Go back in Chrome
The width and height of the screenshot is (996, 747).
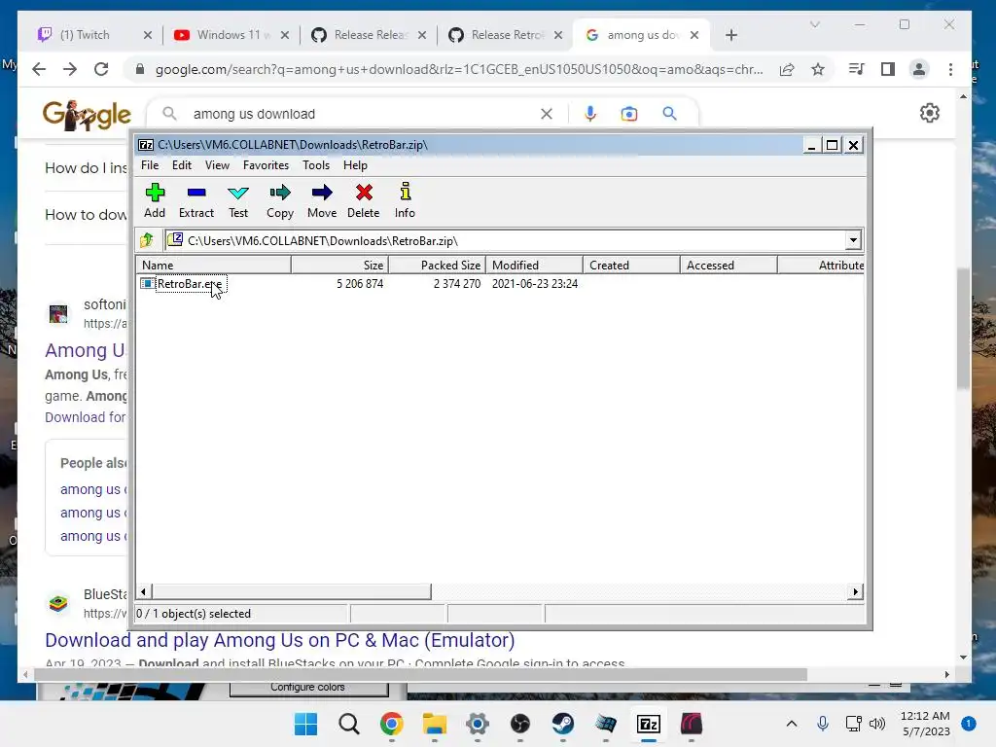coord(39,69)
